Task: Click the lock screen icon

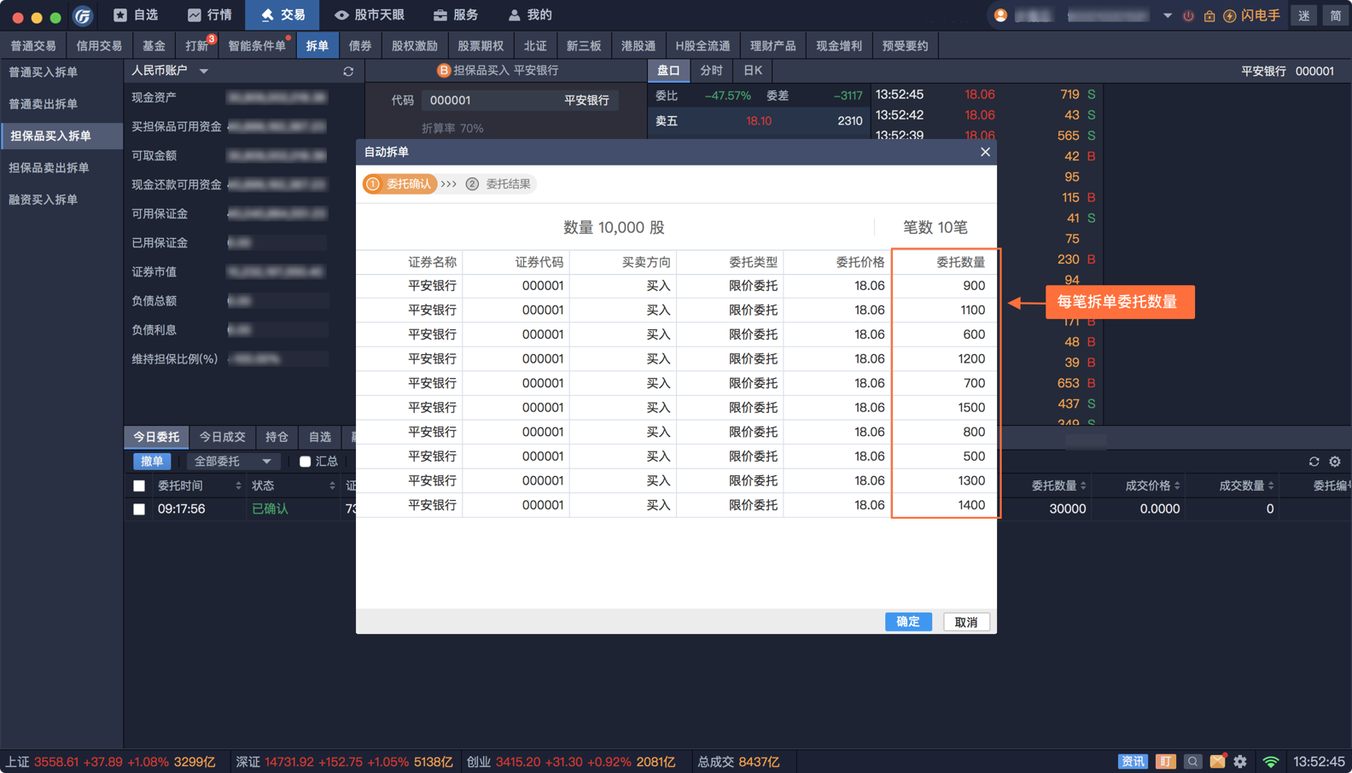Action: tap(1209, 16)
